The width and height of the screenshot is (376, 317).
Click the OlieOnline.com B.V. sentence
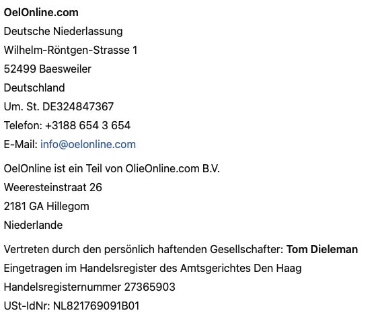112,168
